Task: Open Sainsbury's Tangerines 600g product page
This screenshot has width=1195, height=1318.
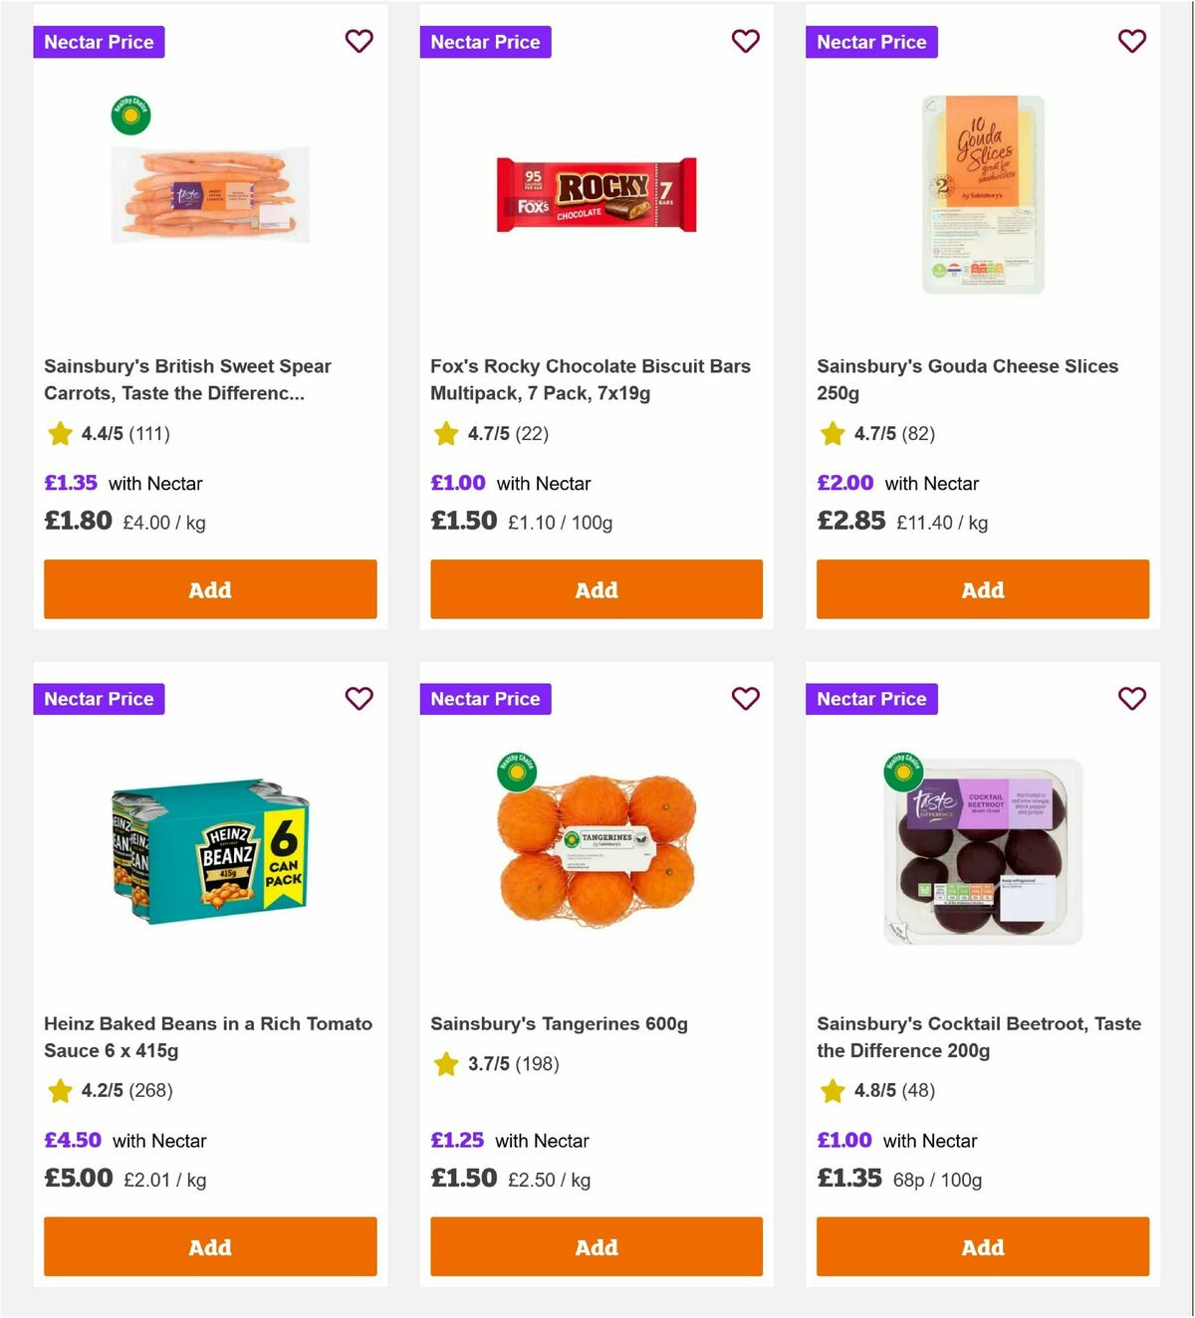Action: [558, 1023]
